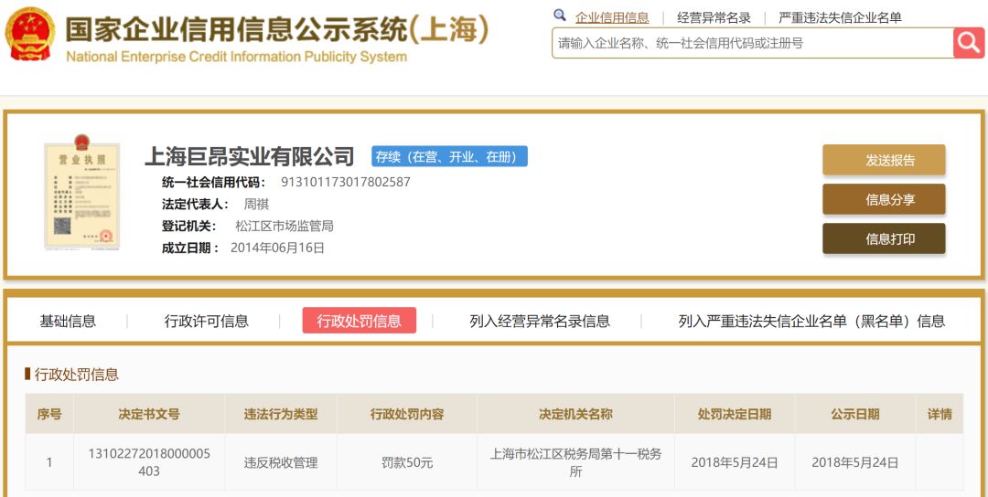Click the 存续（在营、开业、在册） status badge
This screenshot has width=988, height=497.
[449, 156]
